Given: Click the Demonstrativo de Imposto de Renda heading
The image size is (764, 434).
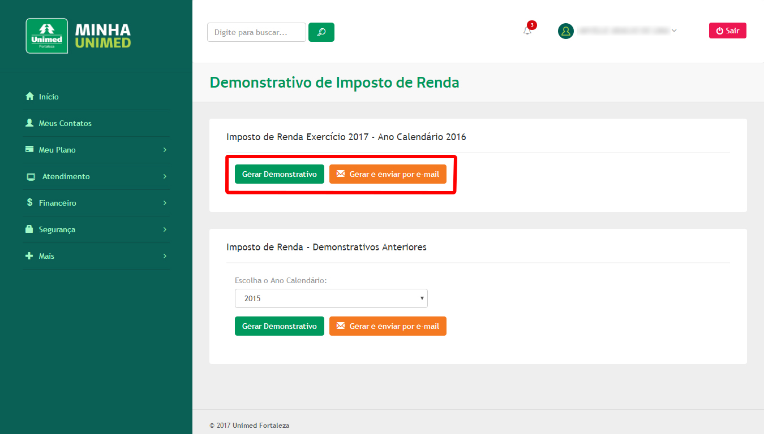Looking at the screenshot, I should pos(334,83).
